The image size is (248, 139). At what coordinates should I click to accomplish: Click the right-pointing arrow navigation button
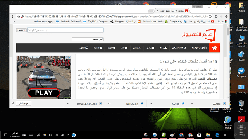[226, 17]
